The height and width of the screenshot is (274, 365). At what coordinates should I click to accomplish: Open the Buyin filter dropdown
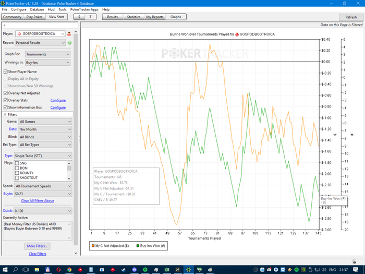click(43, 194)
